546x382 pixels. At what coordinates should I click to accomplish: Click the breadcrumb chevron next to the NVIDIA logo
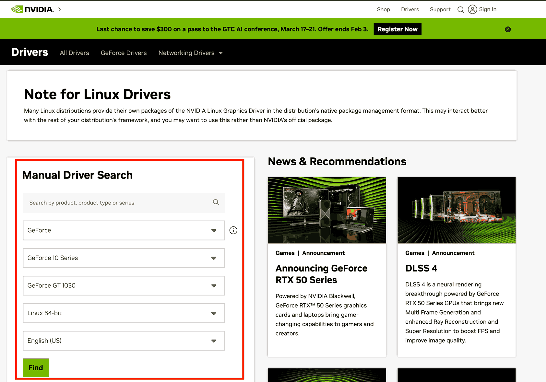[59, 9]
